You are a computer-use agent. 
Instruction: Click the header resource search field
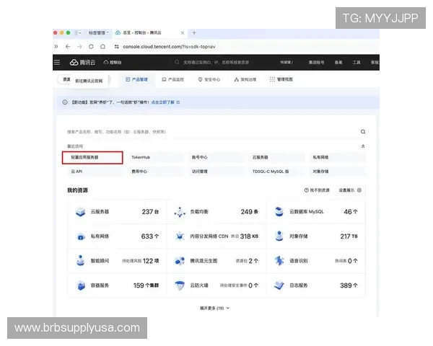(211, 63)
